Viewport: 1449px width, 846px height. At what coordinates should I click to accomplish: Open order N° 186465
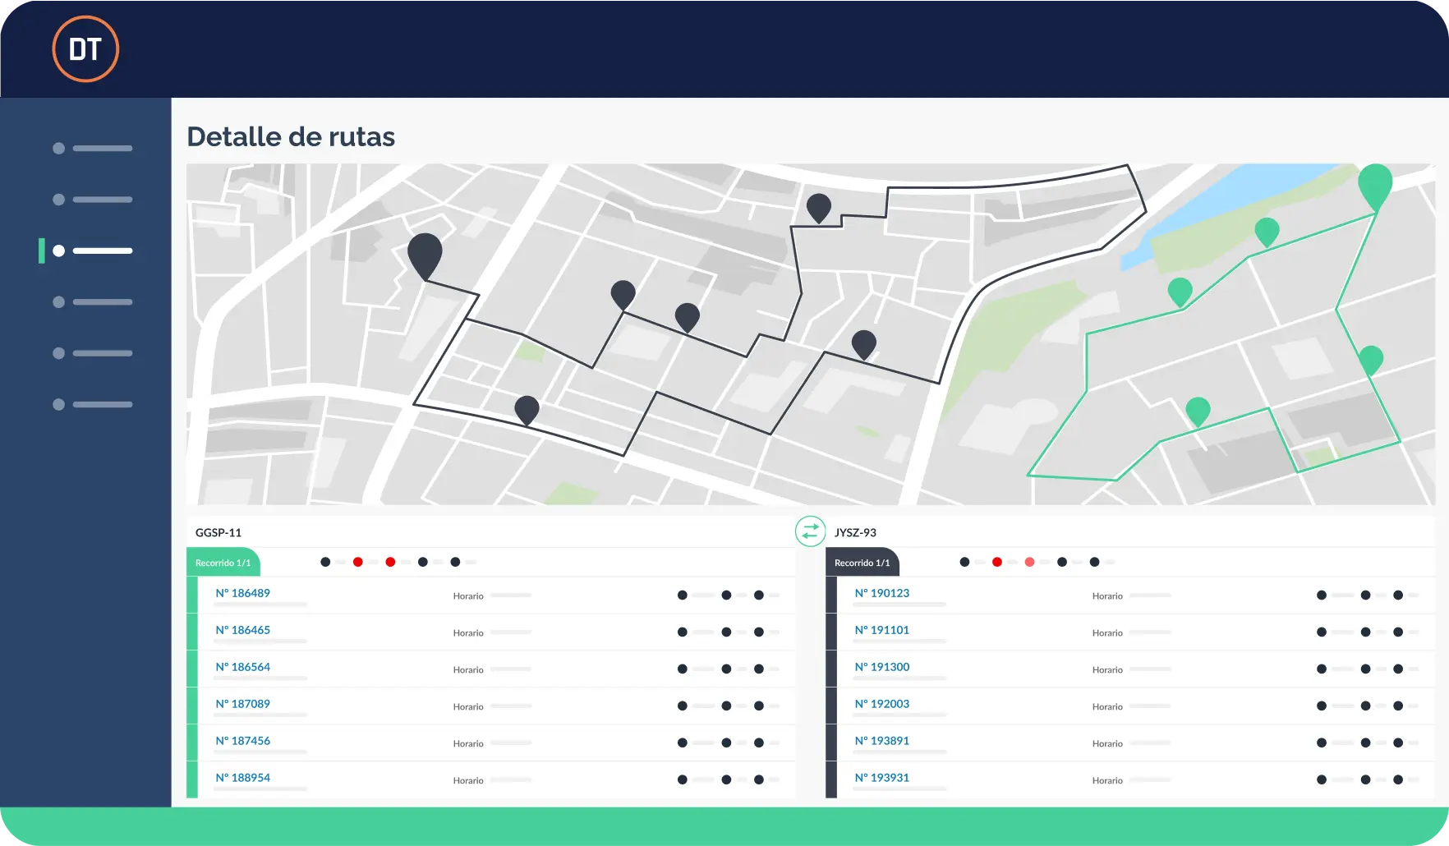click(243, 630)
